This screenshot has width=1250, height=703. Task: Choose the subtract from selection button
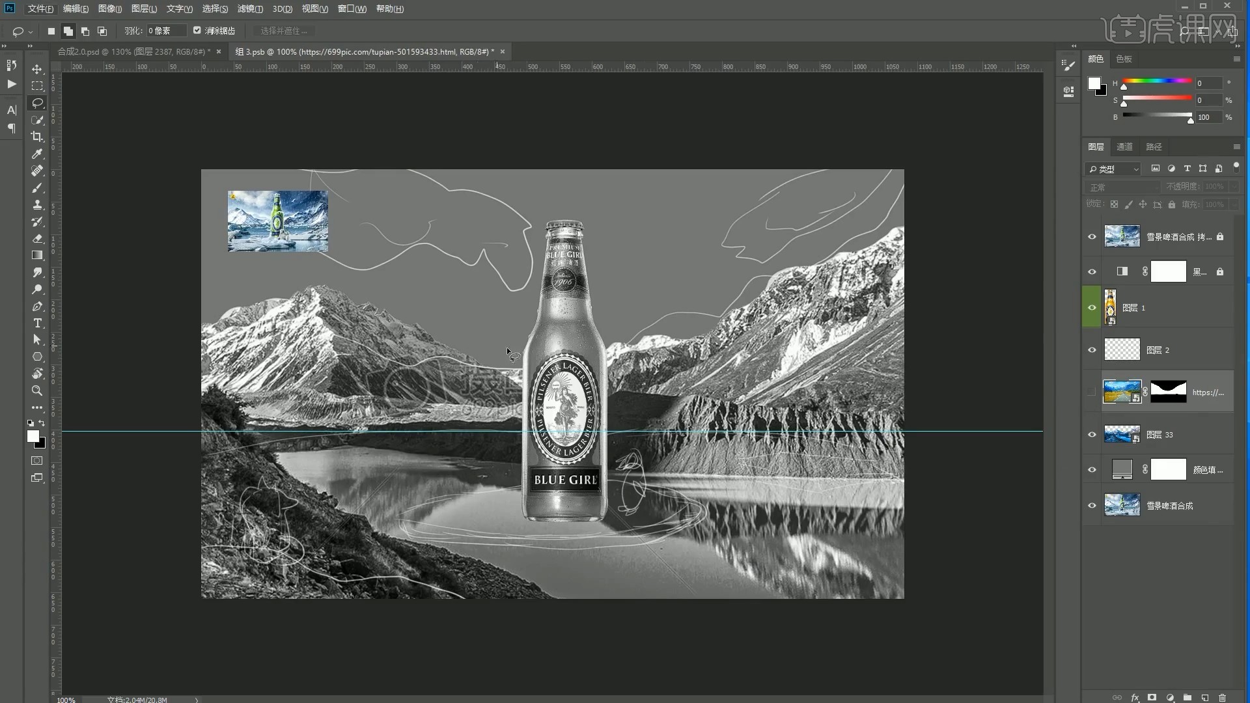tap(85, 31)
